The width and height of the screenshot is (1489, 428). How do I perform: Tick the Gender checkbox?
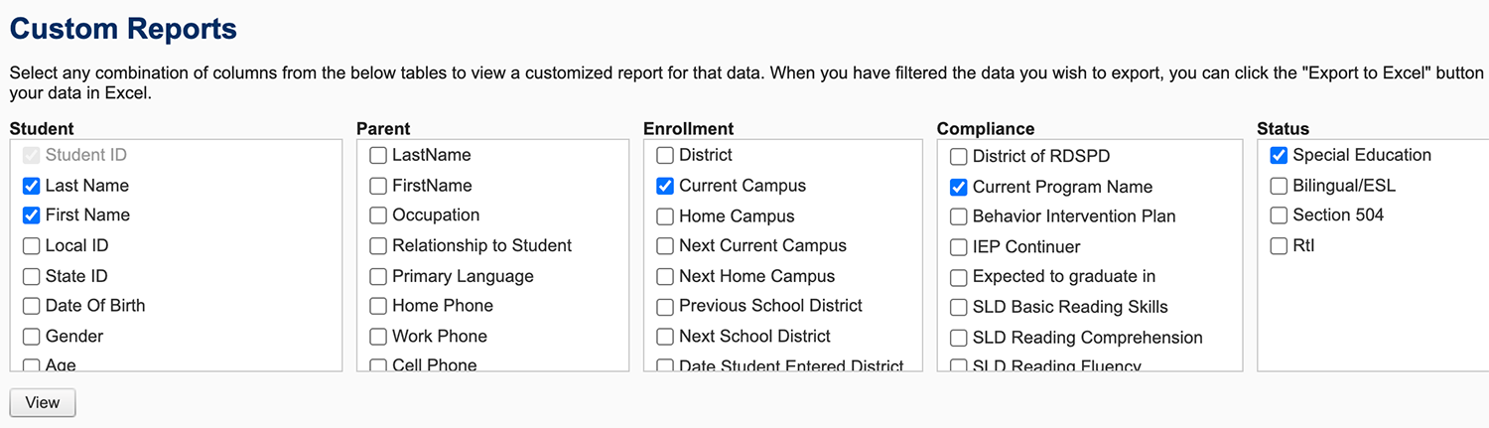[x=32, y=337]
